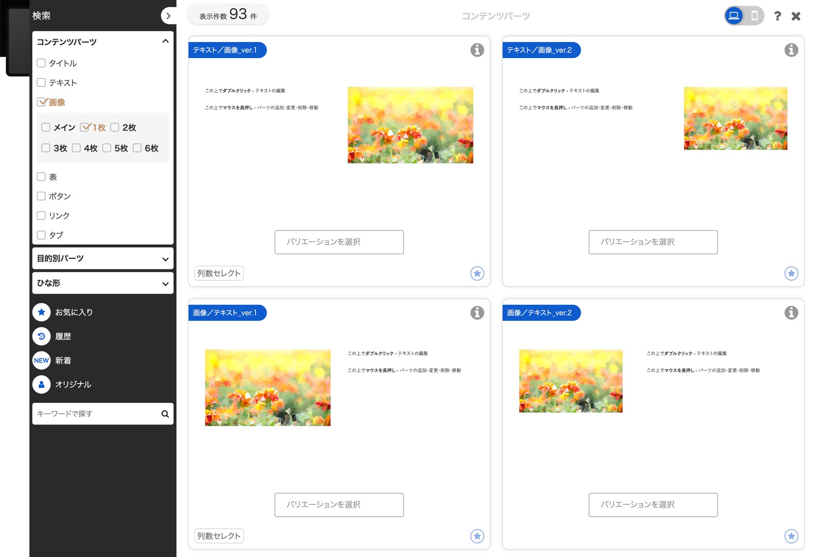Viewport: 816px width, 557px height.
Task: Collapse the search sidebar with arrow button
Action: point(168,16)
